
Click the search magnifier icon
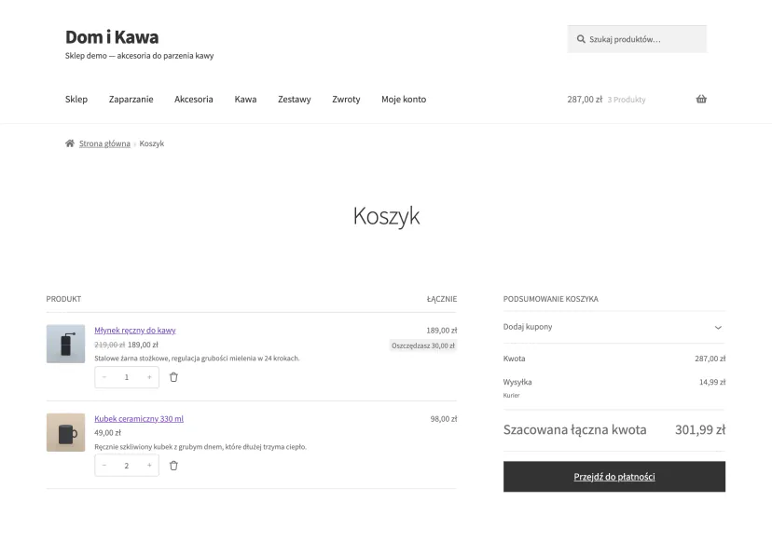pyautogui.click(x=581, y=39)
